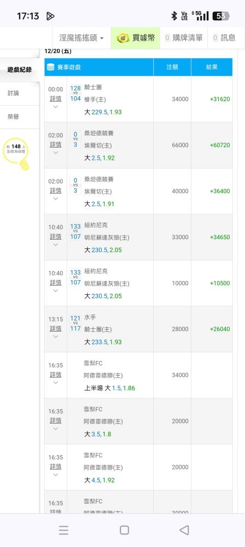Expand chevron under 00:00 騎士團 game

(55, 107)
